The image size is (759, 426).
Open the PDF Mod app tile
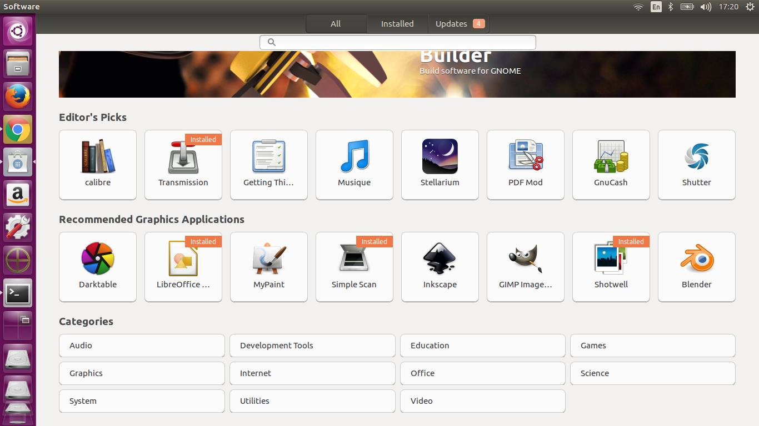(526, 165)
